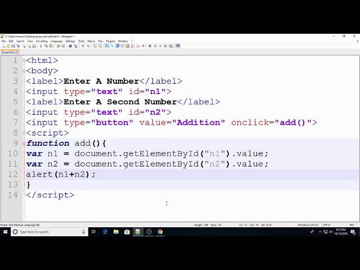Save the current file via toolbar icon
Viewport: 360px width, 270px height.
13,46
